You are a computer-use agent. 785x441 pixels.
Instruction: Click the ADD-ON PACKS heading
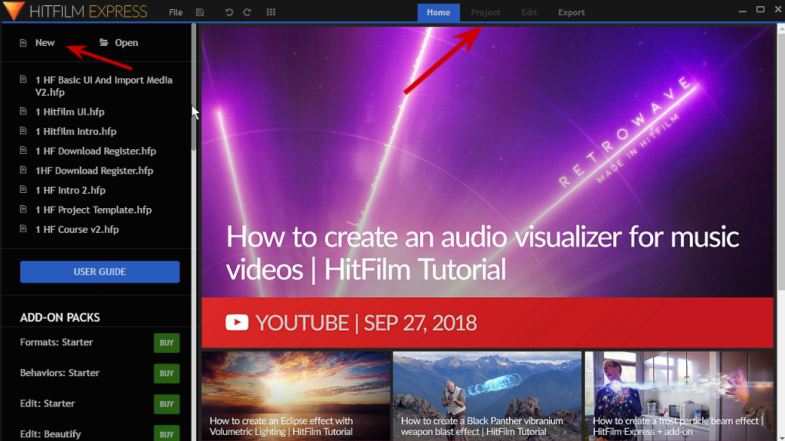(60, 318)
